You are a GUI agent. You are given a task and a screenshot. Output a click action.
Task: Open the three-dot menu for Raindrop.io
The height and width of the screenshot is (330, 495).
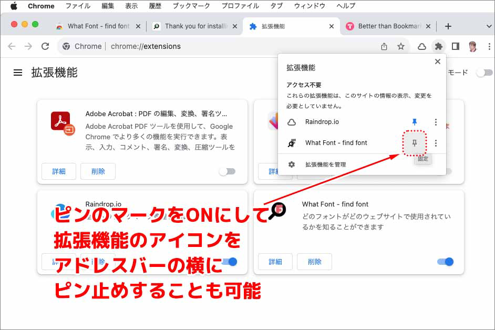tap(436, 122)
